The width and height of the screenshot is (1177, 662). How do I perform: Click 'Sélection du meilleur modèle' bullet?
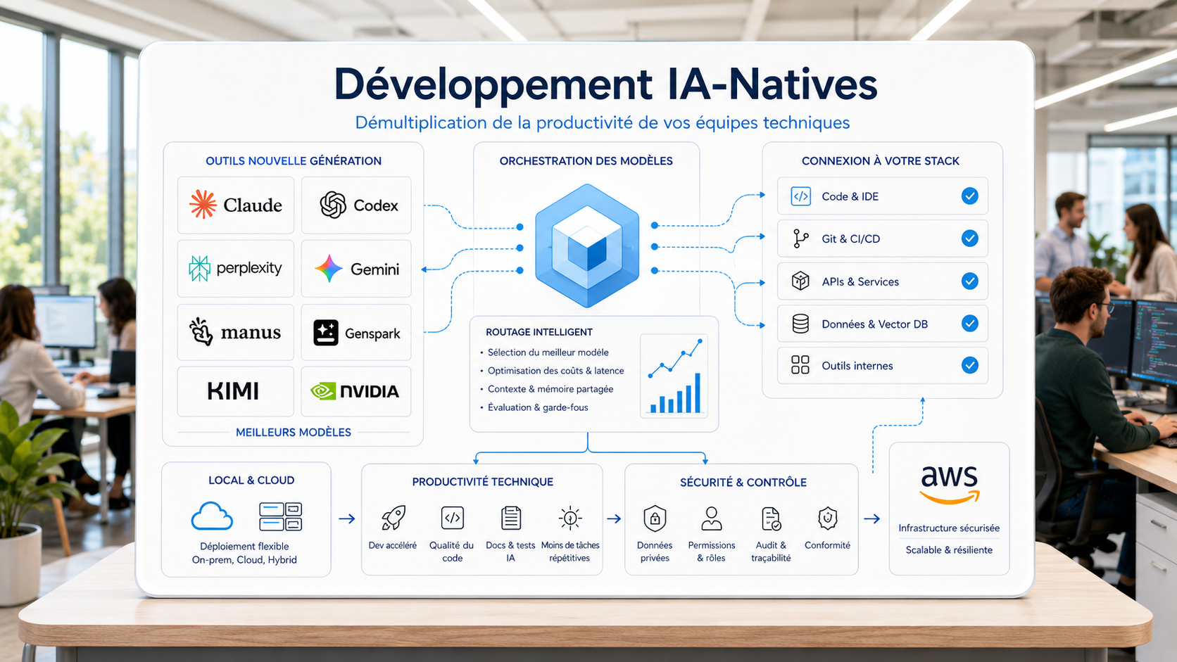[x=548, y=352]
